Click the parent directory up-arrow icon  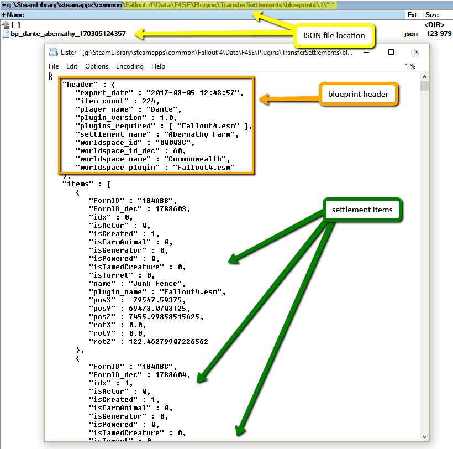pyautogui.click(x=6, y=25)
